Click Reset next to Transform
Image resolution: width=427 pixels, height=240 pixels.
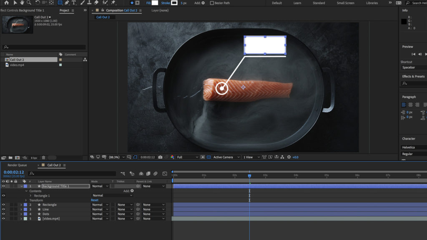[x=95, y=200]
